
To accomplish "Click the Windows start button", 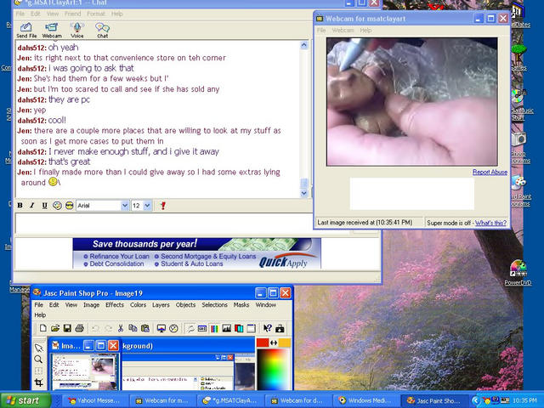I will [x=25, y=400].
